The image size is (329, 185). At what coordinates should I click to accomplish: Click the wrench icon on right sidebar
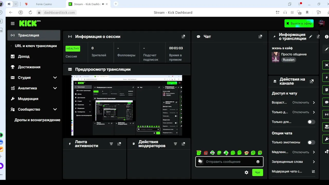pyautogui.click(x=327, y=139)
